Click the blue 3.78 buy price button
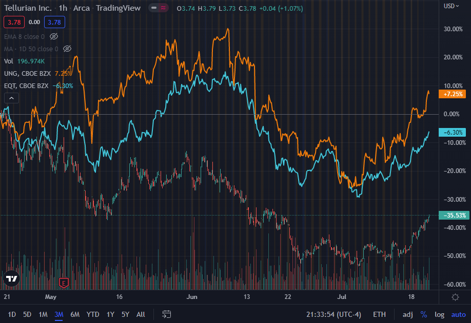This screenshot has width=471, height=323. click(54, 22)
